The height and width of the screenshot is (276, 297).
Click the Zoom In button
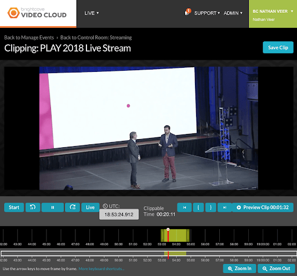[240, 268]
